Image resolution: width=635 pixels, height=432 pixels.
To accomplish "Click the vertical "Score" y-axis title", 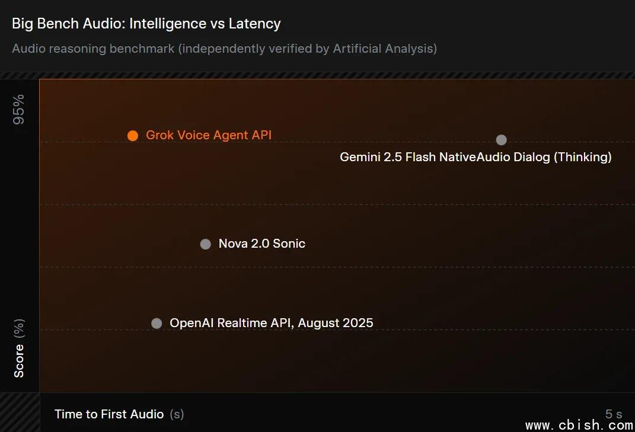I will point(20,360).
